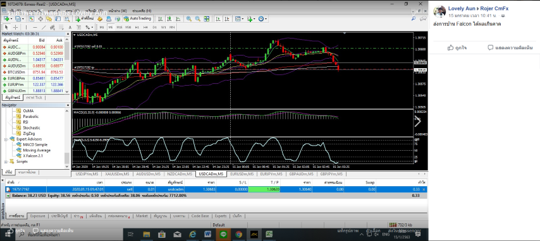Switch timeframe to H1
Viewport: 540px width, 241px height.
click(x=137, y=27)
